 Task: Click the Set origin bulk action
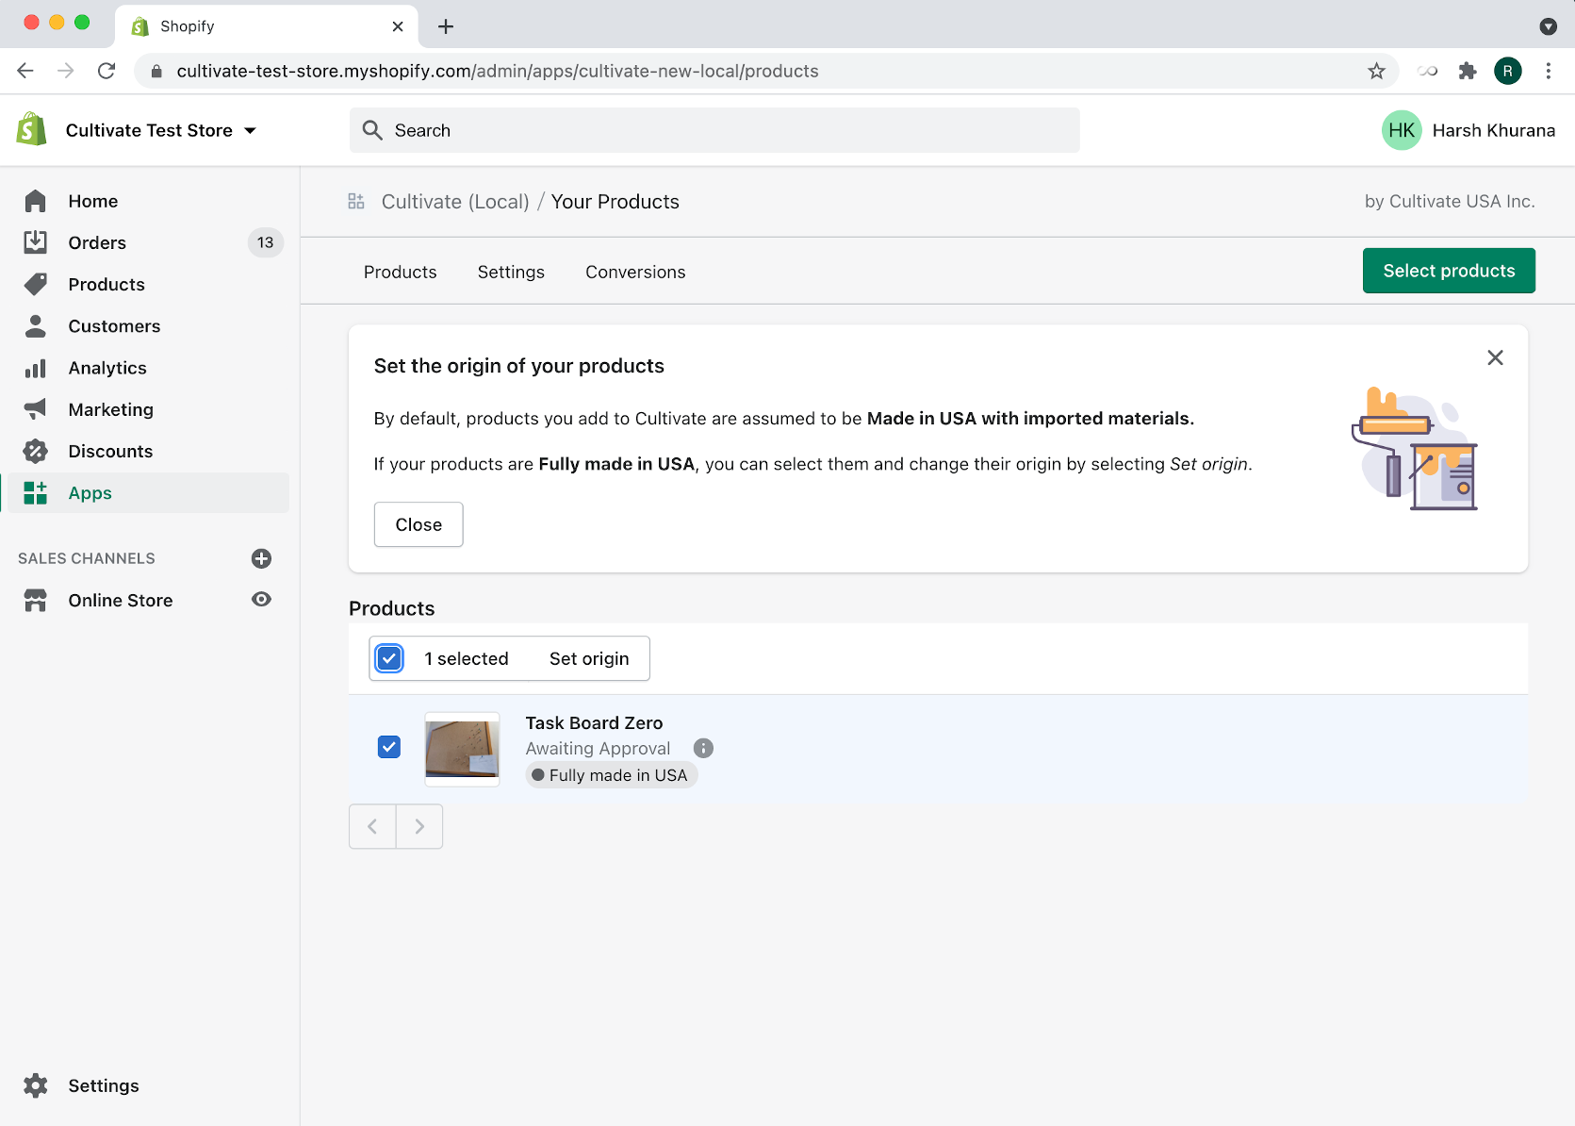pyautogui.click(x=589, y=658)
